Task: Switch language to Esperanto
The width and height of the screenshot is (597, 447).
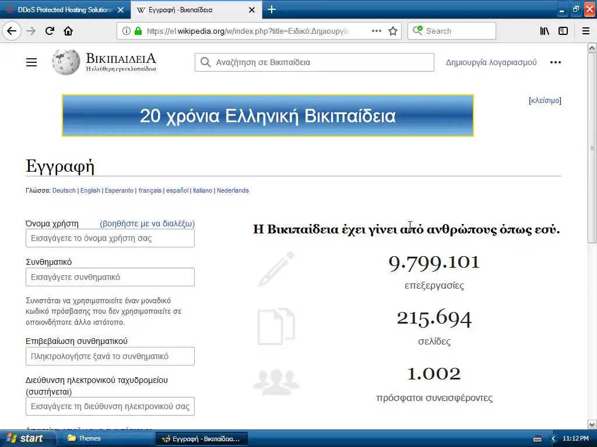Action: [119, 190]
